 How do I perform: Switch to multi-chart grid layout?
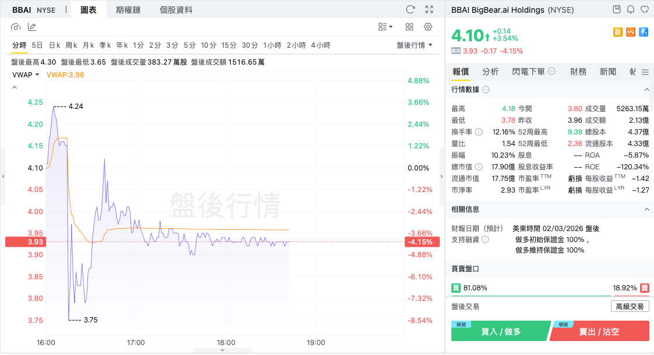point(409,27)
